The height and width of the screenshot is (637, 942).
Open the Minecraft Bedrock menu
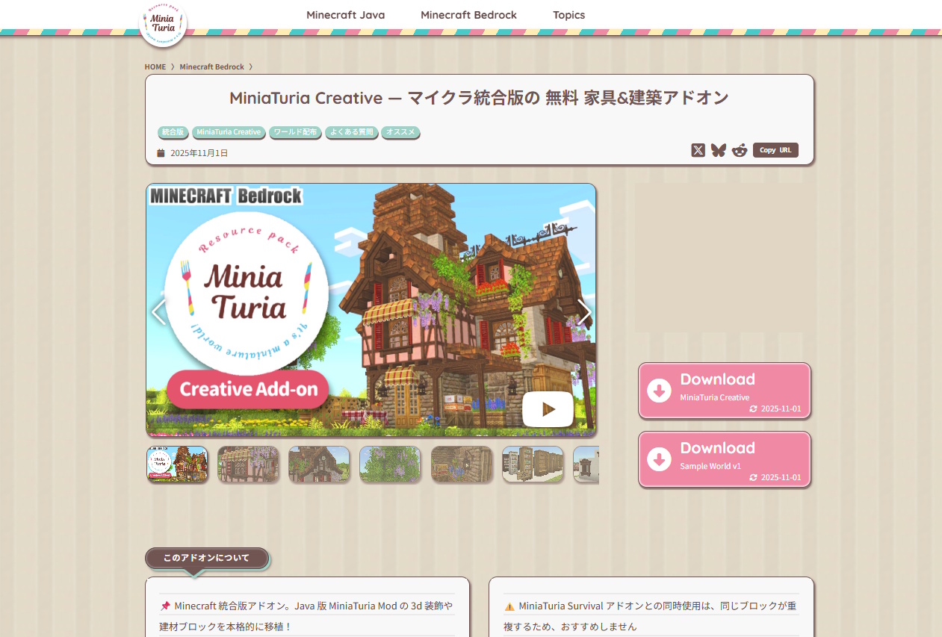468,15
